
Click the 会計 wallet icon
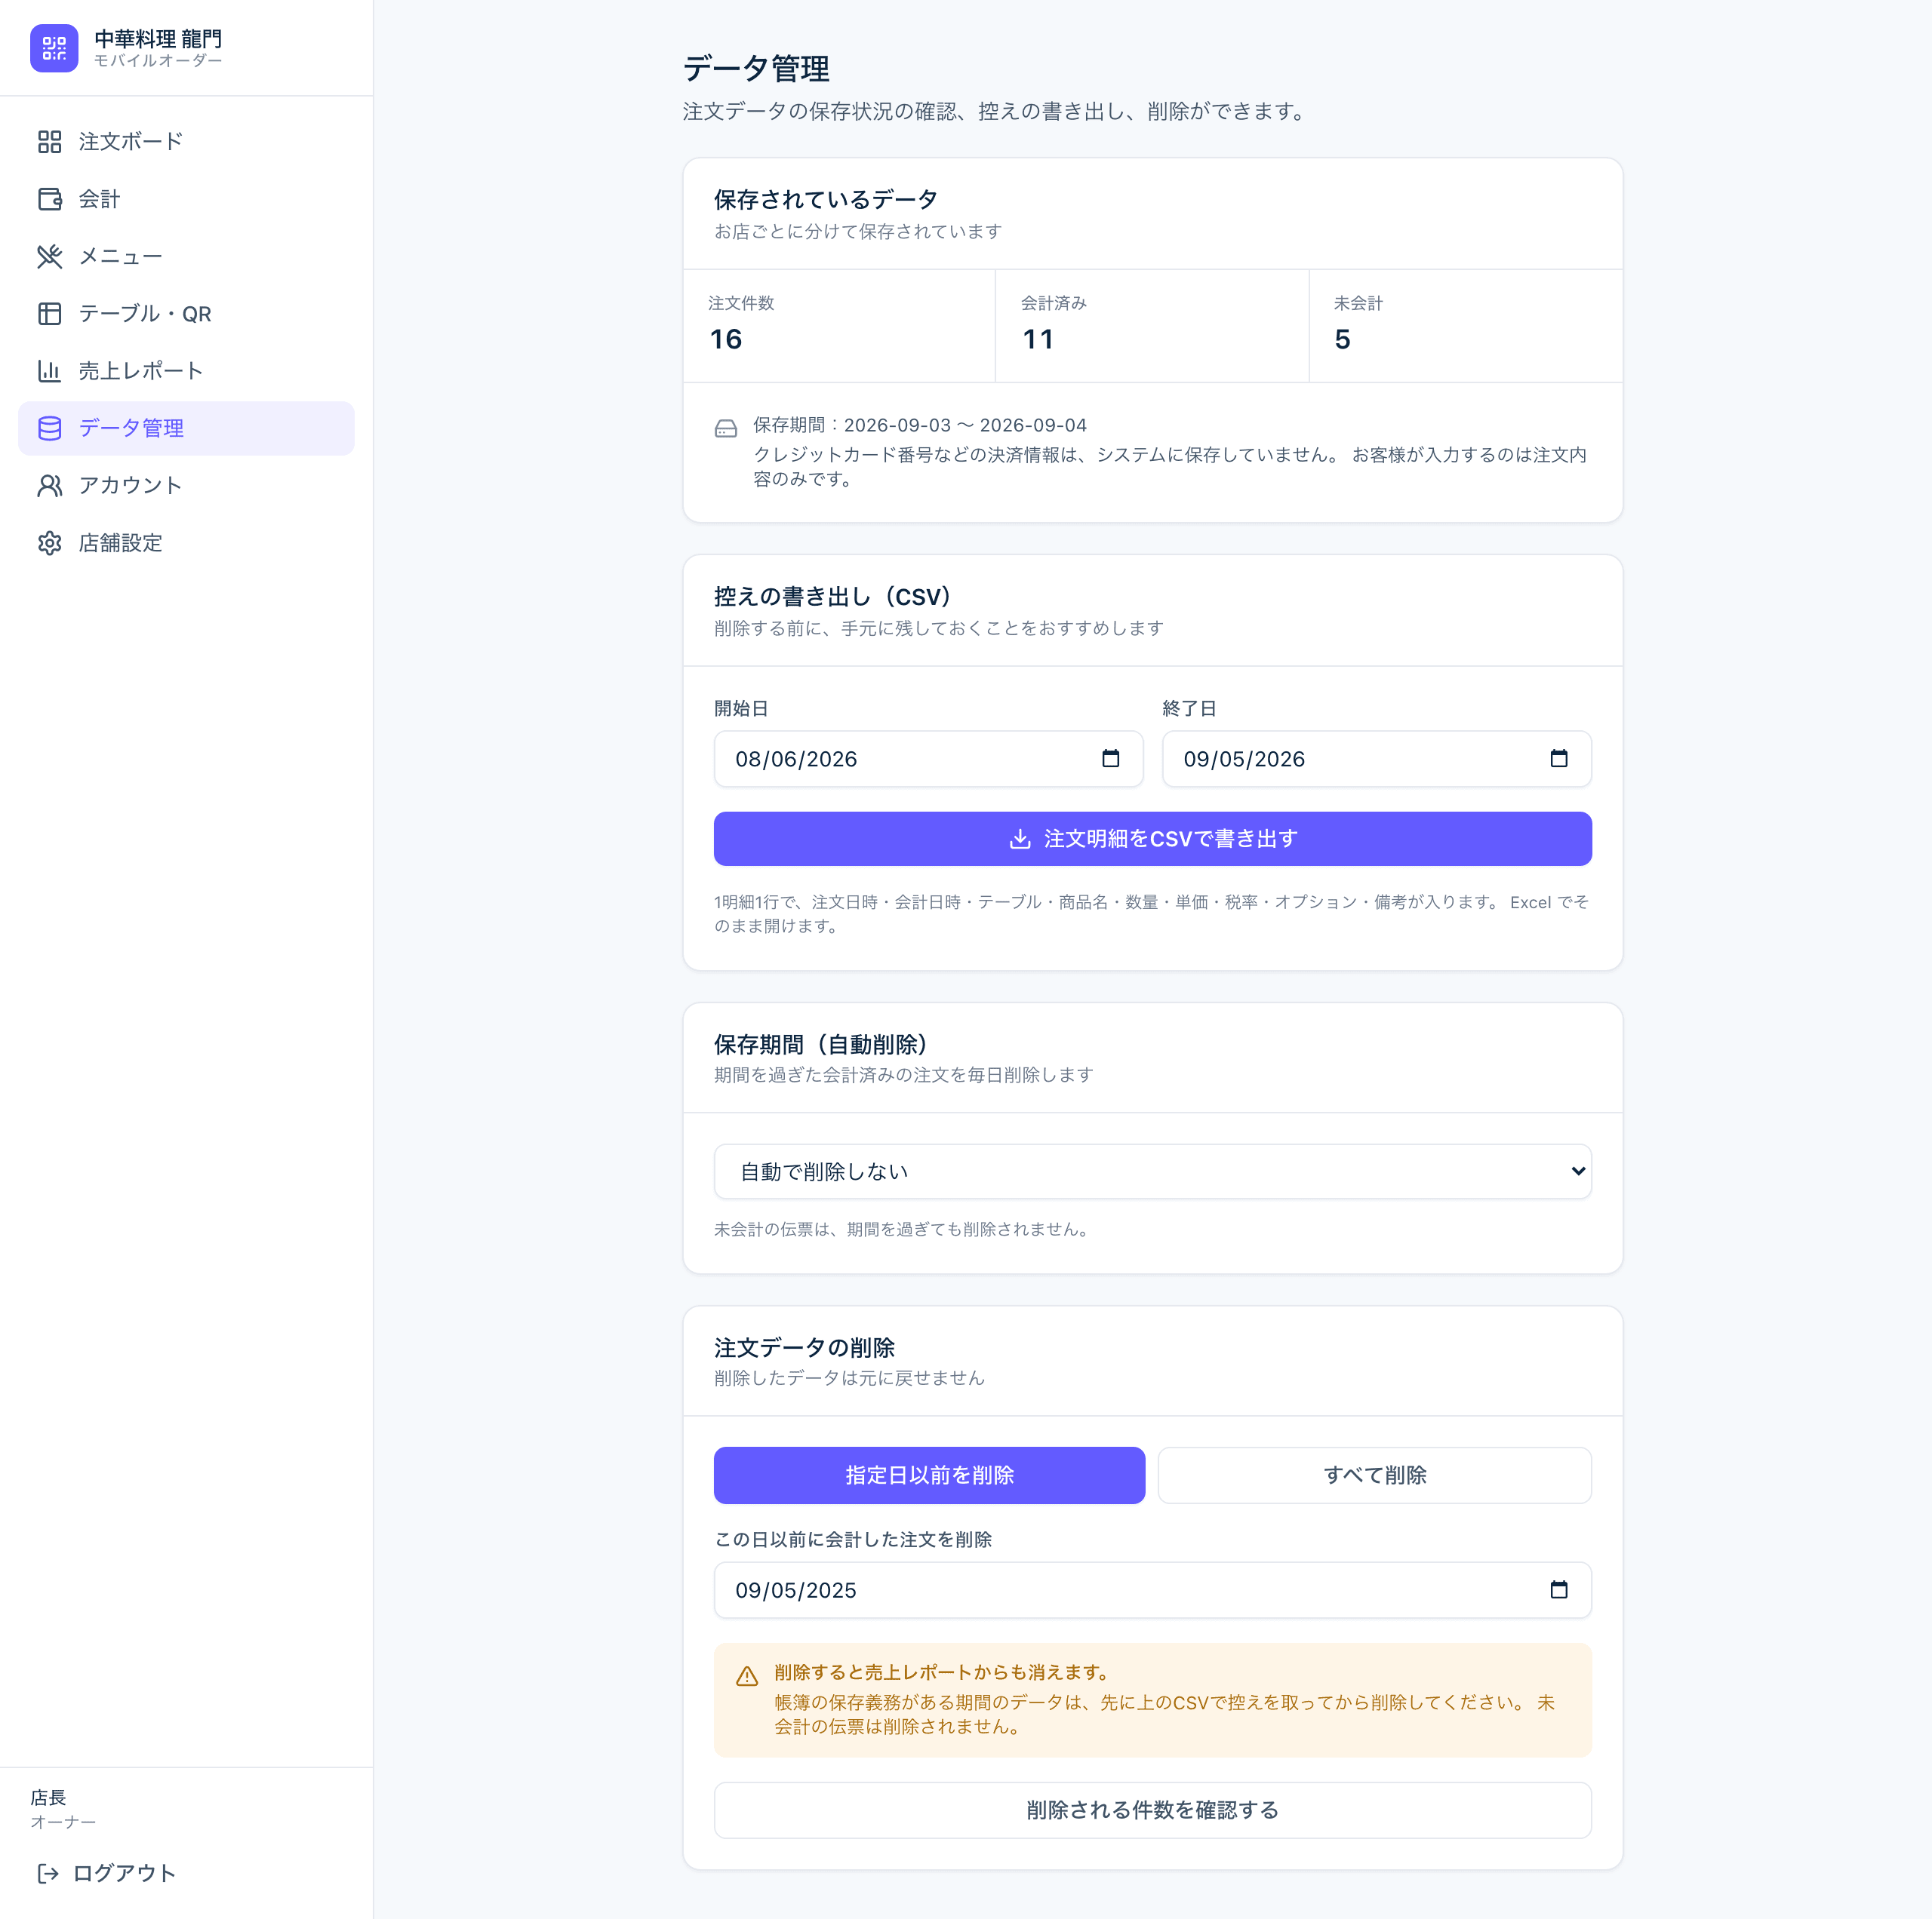[x=49, y=199]
